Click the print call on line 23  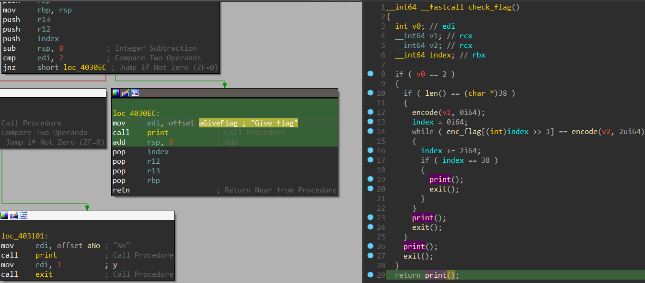[423, 218]
